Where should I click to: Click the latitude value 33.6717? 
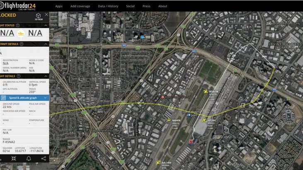[20, 151]
